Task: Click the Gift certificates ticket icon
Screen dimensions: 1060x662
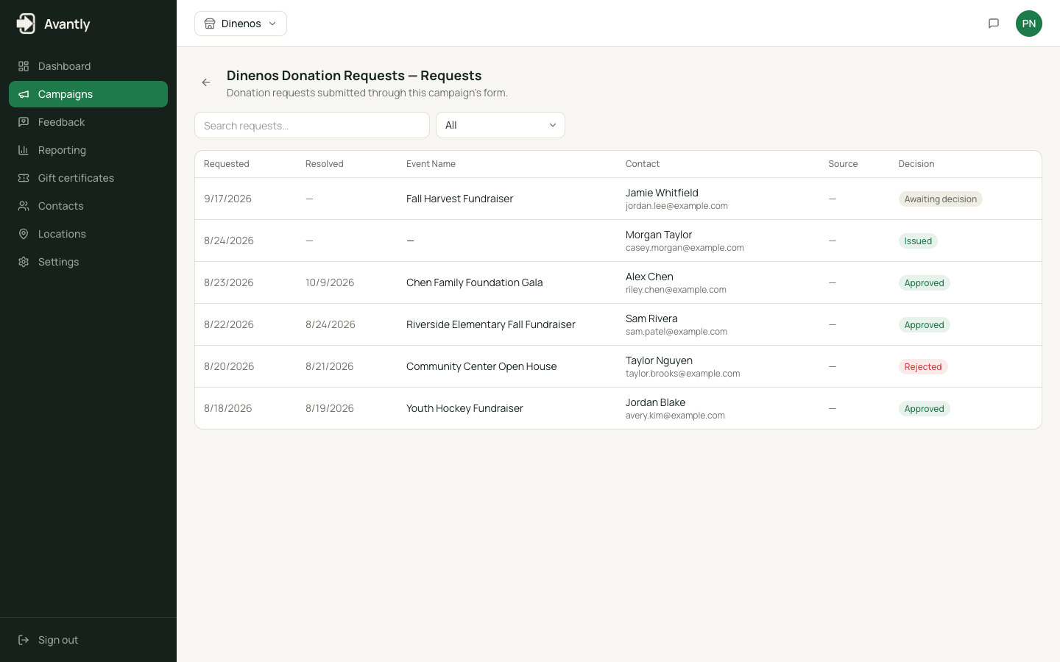Action: pos(24,178)
